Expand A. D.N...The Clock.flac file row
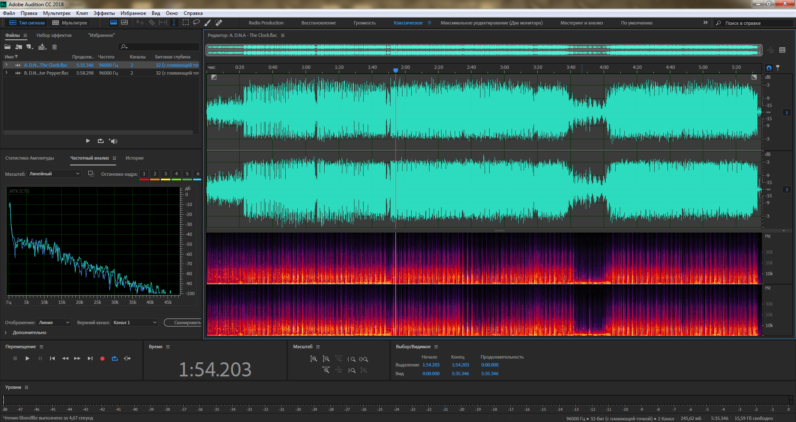Viewport: 796px width, 422px height. [6, 65]
